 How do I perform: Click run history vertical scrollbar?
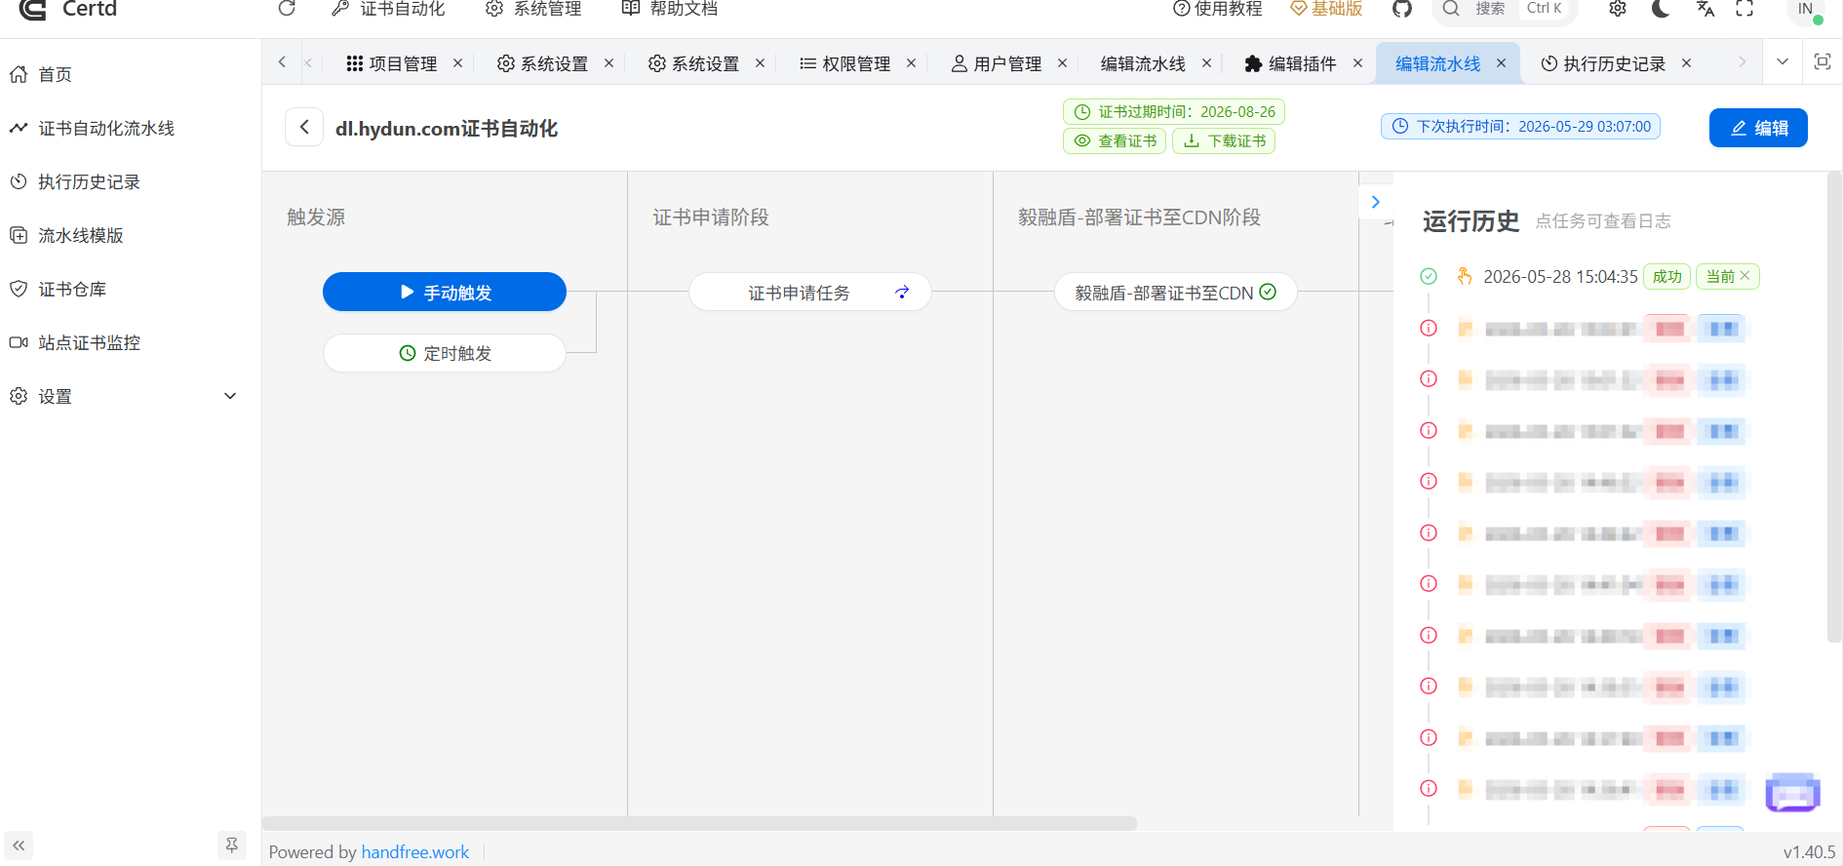1834,407
